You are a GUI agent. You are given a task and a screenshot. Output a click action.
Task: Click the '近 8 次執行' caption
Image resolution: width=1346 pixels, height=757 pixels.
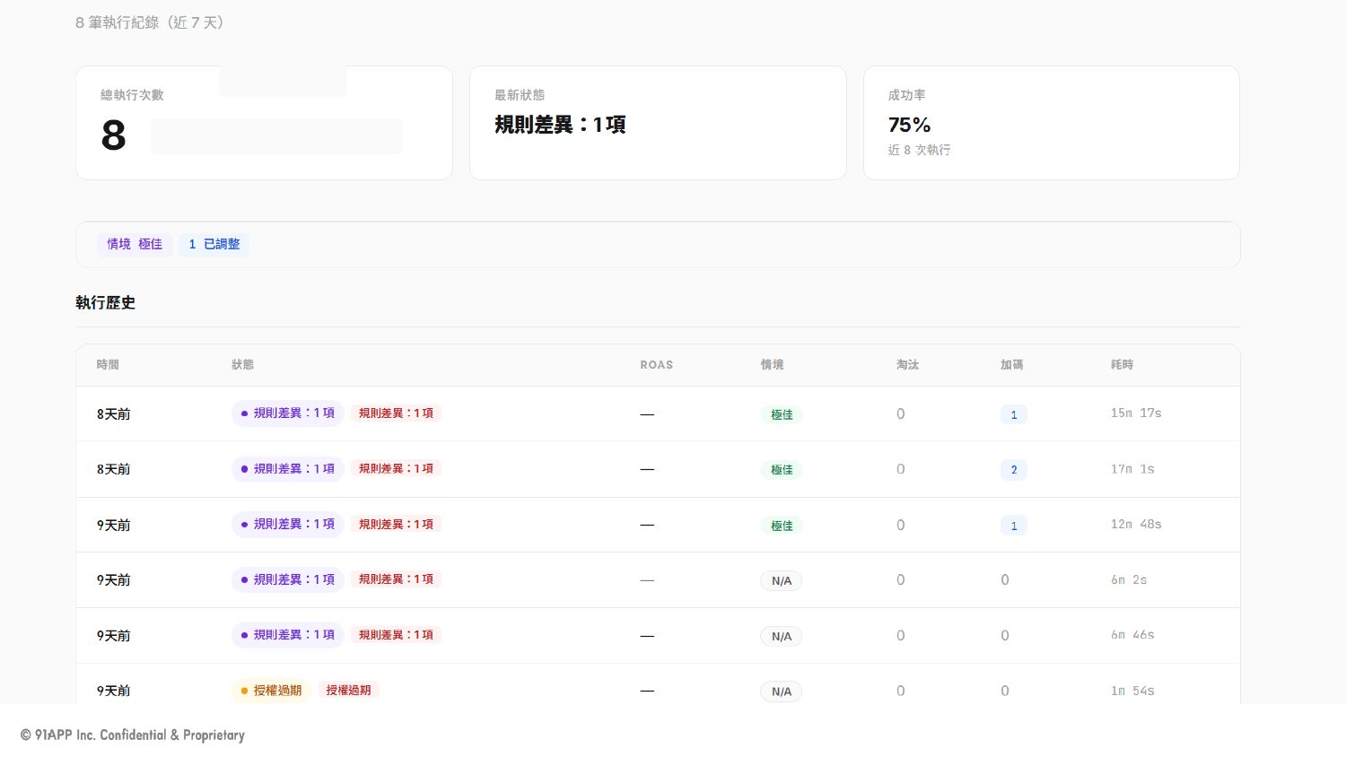919,150
